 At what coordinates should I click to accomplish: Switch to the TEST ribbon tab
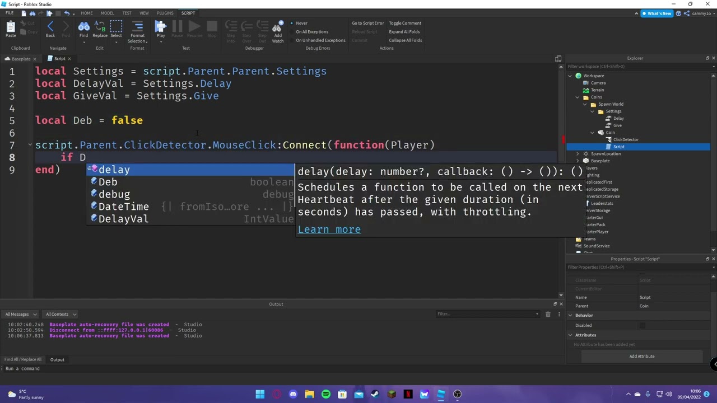point(127,13)
